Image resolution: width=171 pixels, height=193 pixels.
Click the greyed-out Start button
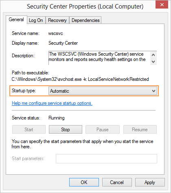tap(29, 130)
